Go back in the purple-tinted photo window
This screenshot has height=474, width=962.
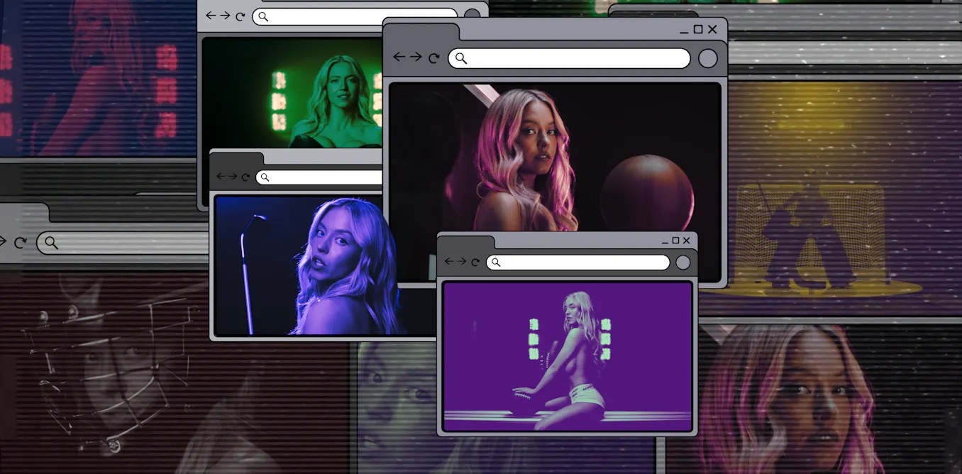pos(448,262)
